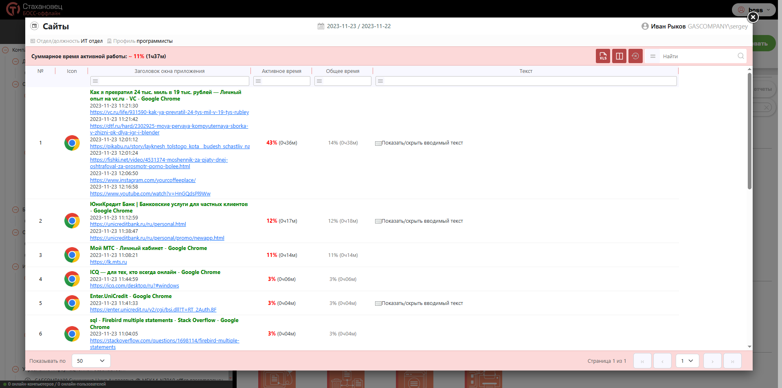The image size is (782, 388).
Task: Sort by Общее время column header
Action: [343, 71]
